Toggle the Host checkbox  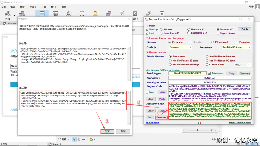click(147, 33)
